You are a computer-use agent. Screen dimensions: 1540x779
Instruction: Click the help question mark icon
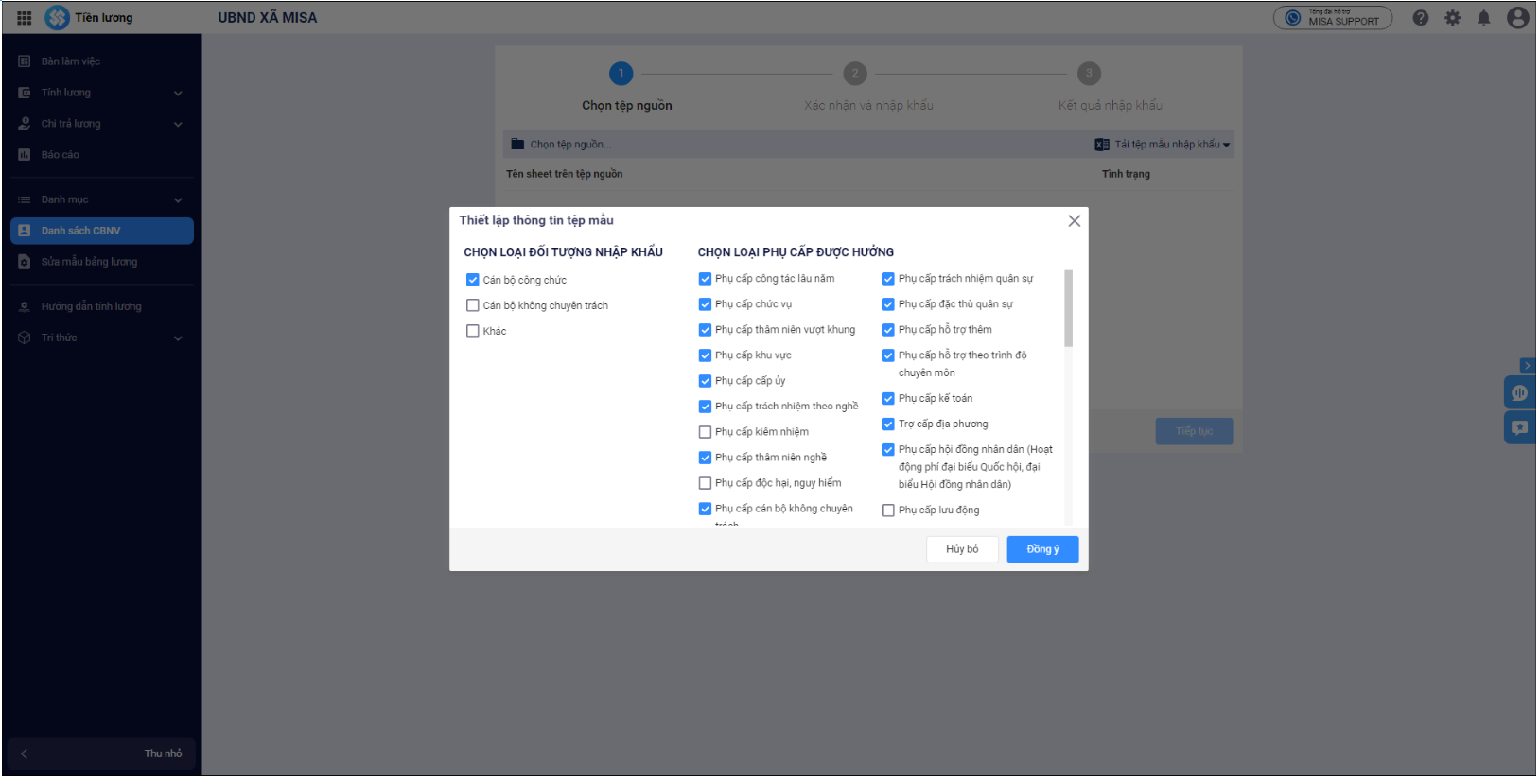coord(1421,18)
